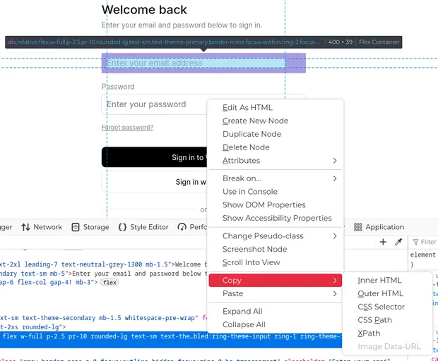Click the Style Editor braces icon

122,227
